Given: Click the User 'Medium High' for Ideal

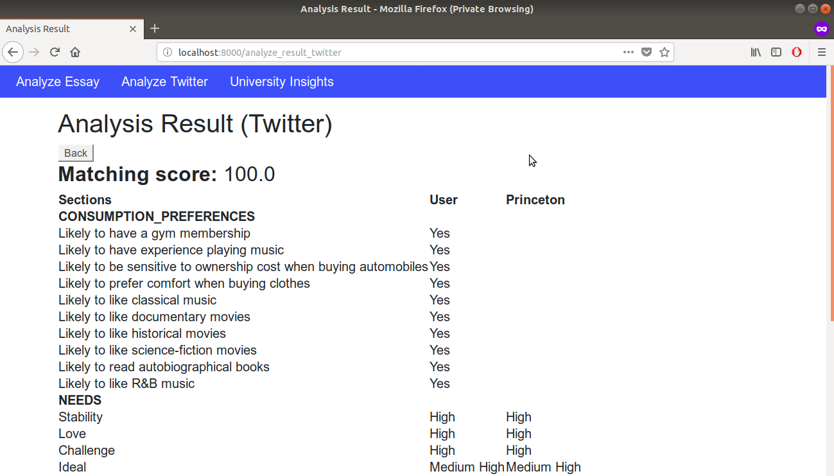Looking at the screenshot, I should (x=467, y=467).
